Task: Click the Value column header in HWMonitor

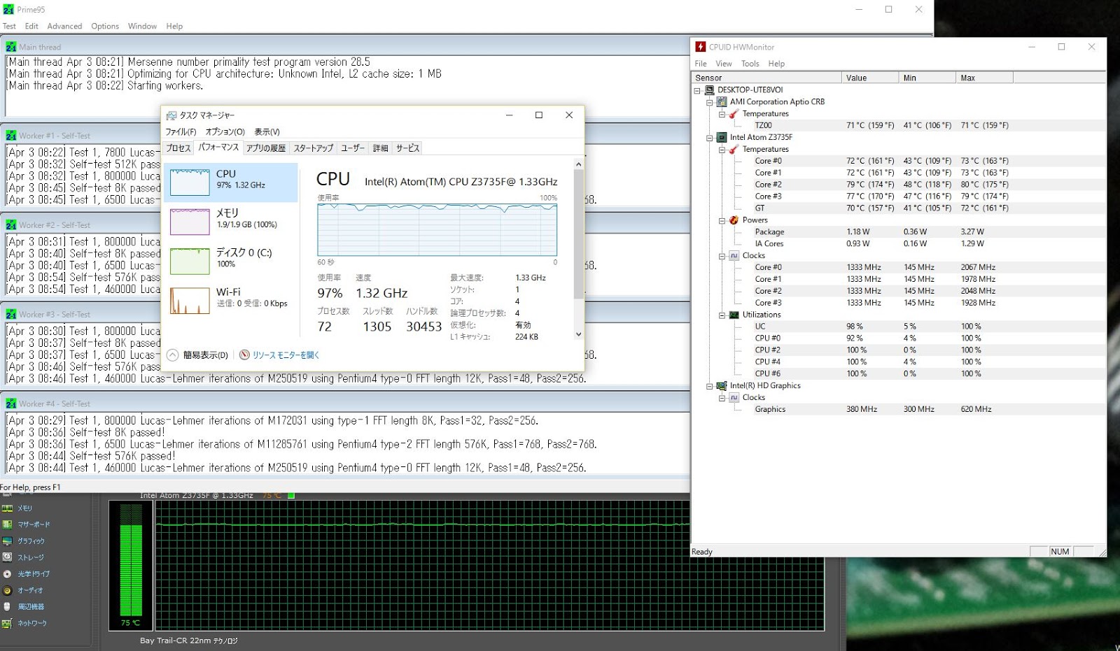Action: click(x=870, y=78)
